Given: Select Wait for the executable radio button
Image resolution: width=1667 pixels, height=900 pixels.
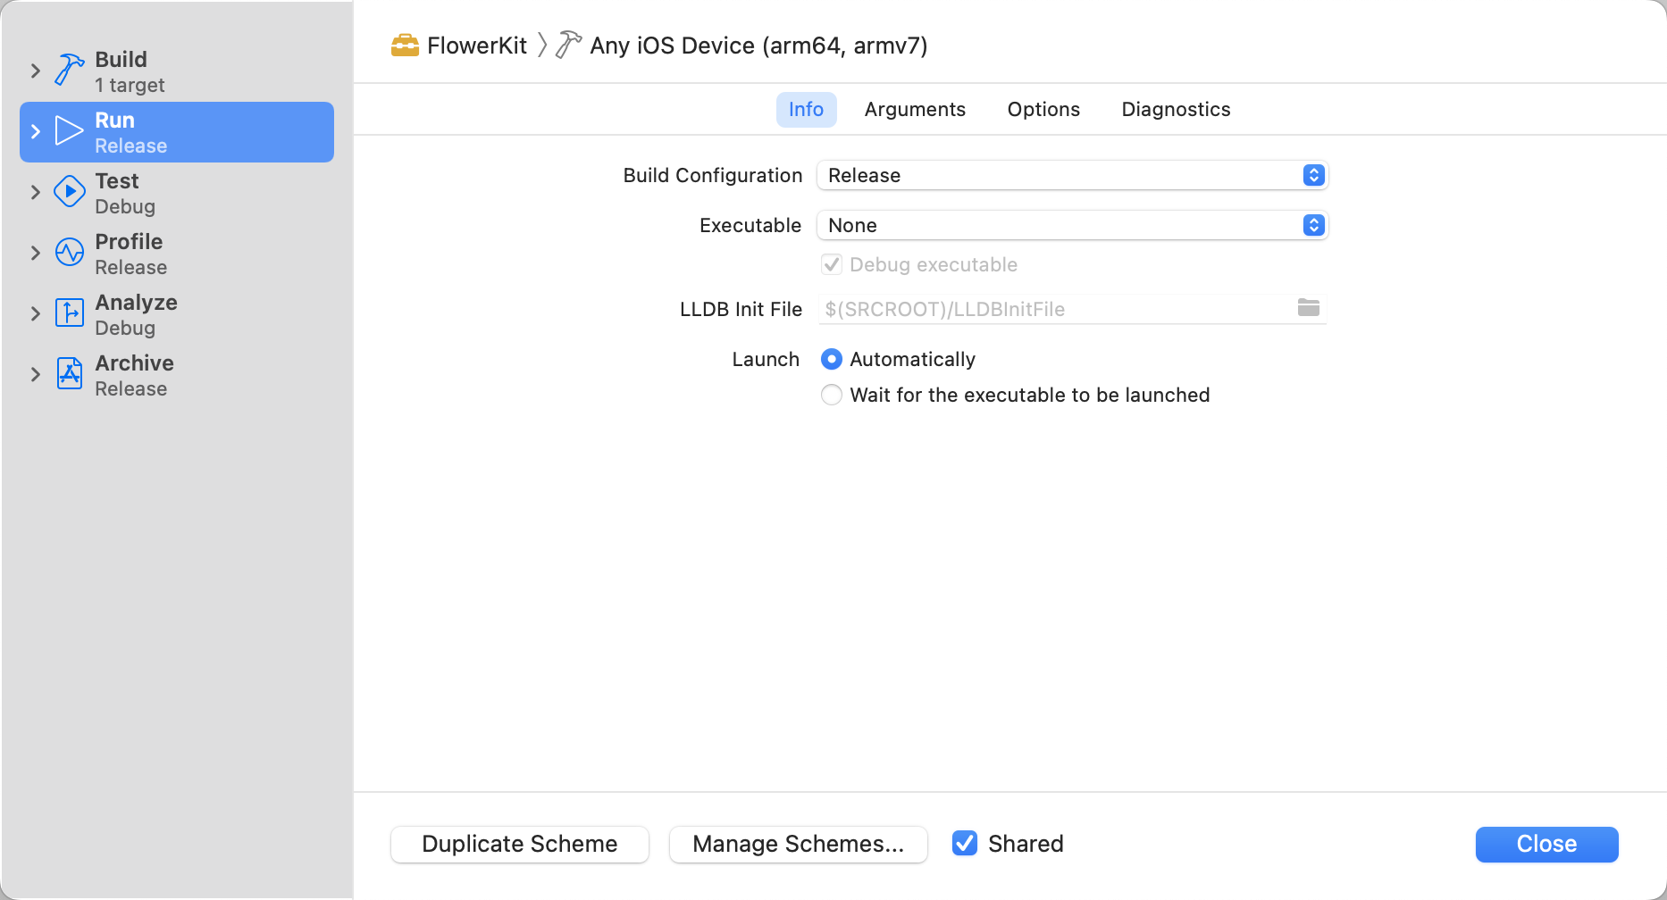Looking at the screenshot, I should [832, 395].
